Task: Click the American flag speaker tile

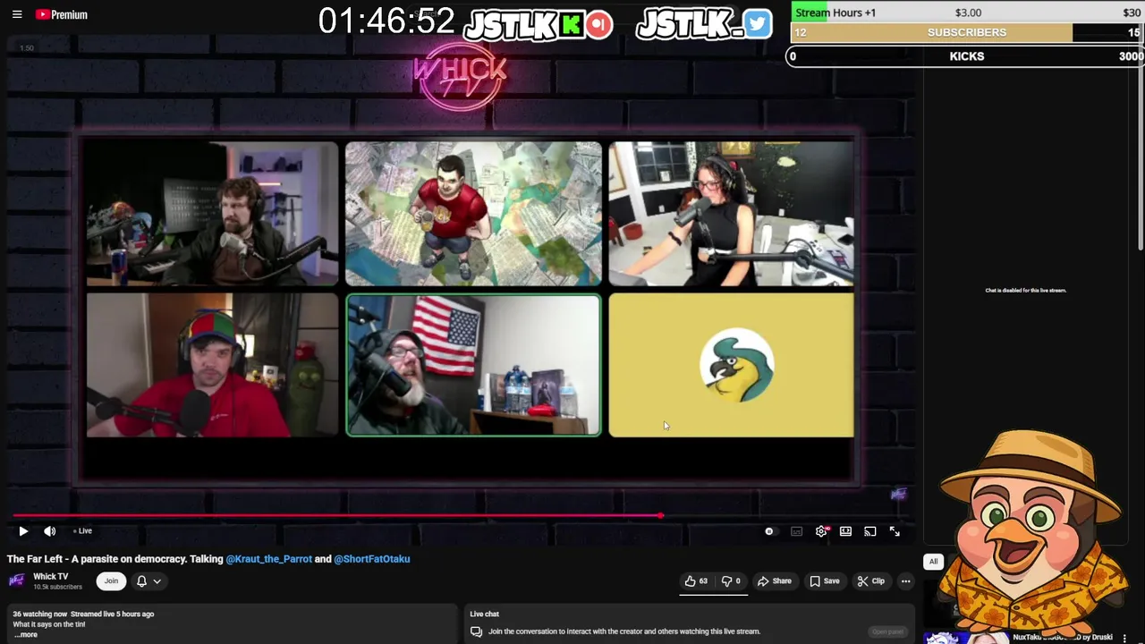Action: [x=473, y=365]
